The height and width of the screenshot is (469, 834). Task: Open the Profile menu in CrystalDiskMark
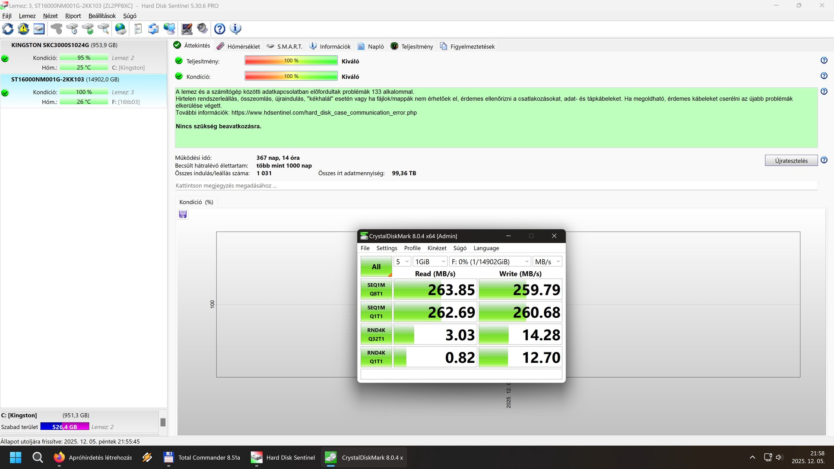click(x=412, y=248)
